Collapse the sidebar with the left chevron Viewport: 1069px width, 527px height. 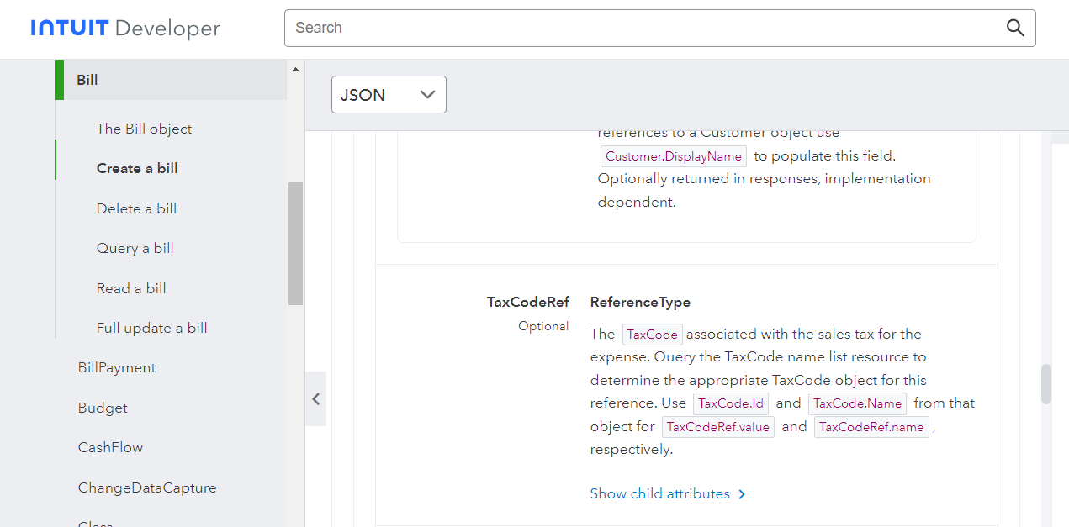(315, 399)
